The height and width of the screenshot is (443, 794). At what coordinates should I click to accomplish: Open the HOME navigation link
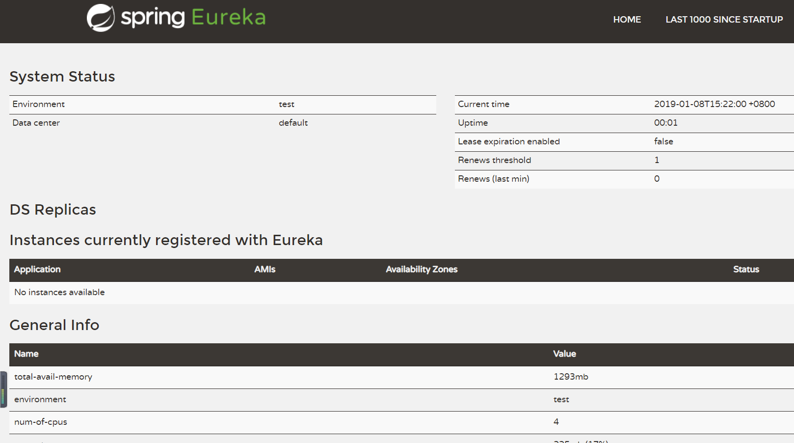click(627, 20)
